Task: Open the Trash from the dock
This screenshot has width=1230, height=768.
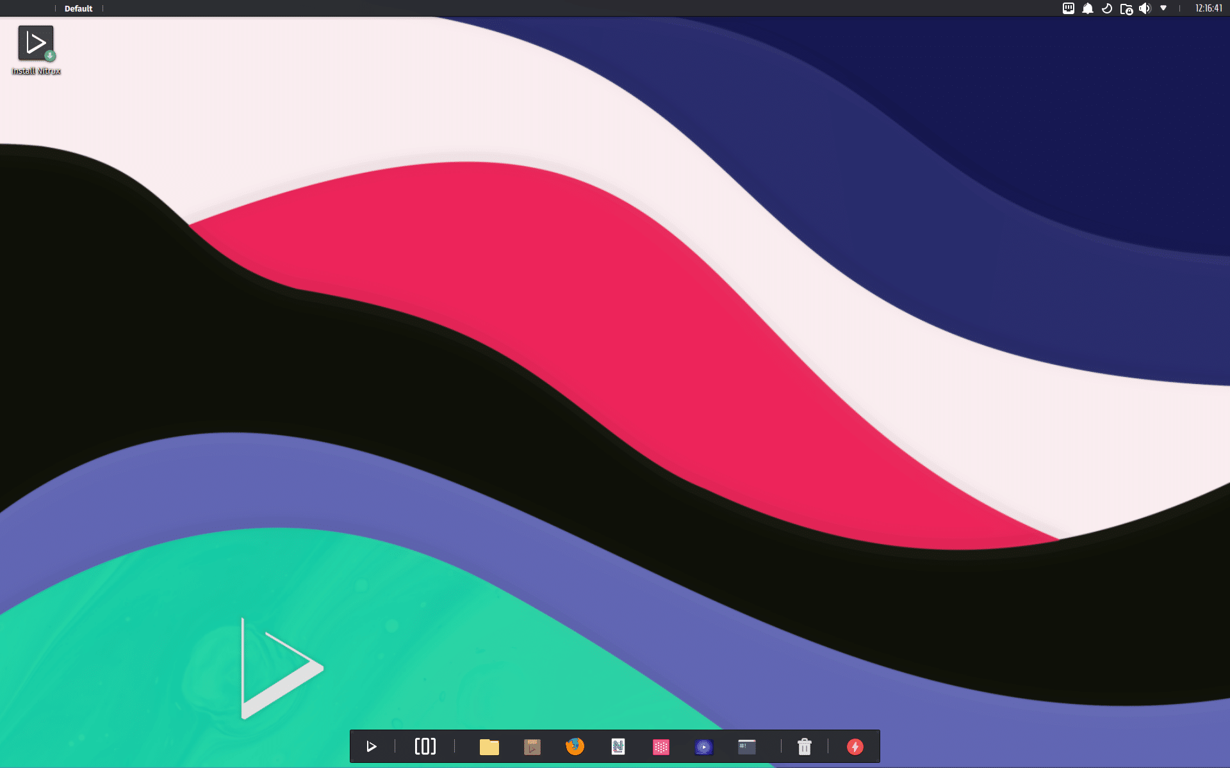Action: (804, 747)
